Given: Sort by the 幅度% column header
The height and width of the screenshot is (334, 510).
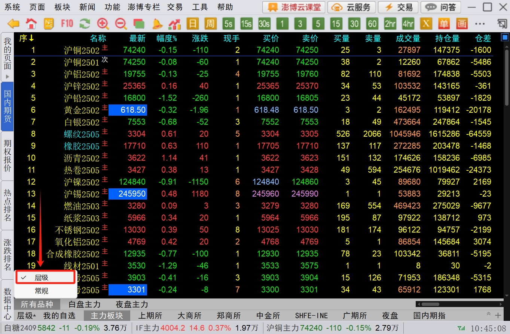Looking at the screenshot, I should (x=167, y=38).
